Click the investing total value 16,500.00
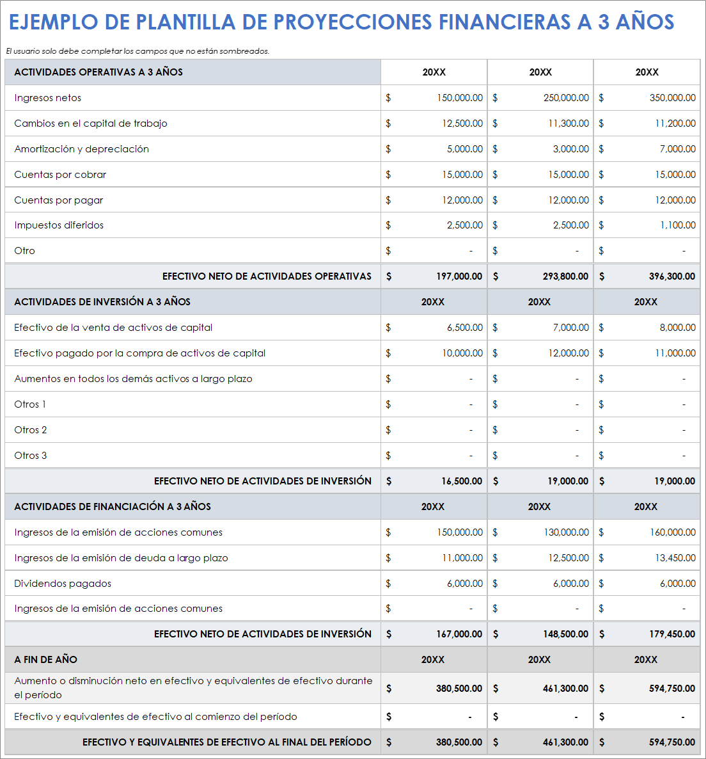 coord(459,481)
